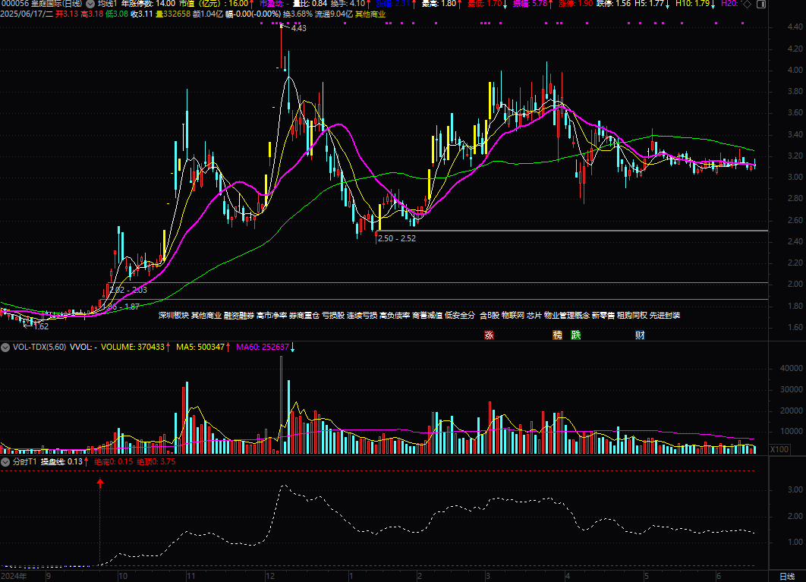This screenshot has width=806, height=582.
Task: Click the red up-arrow signal marker
Action: (100, 483)
